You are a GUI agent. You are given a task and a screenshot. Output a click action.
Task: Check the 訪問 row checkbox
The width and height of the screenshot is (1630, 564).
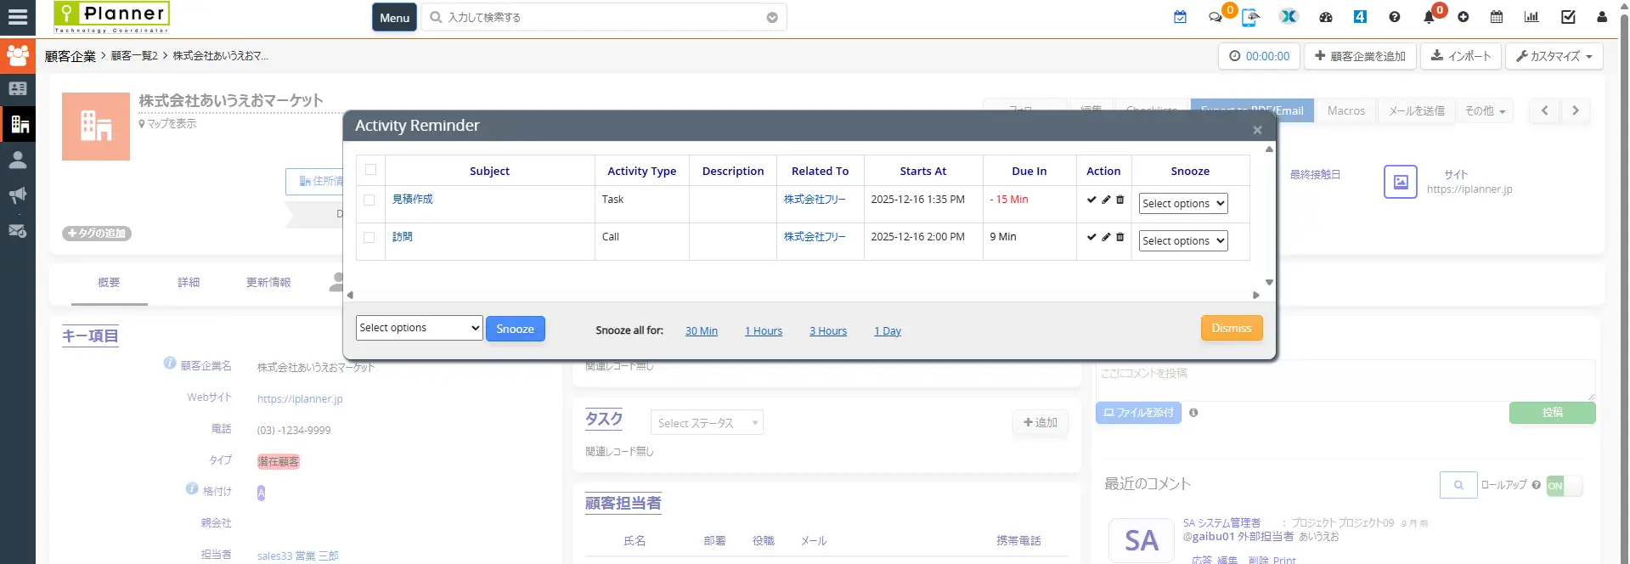(x=369, y=237)
